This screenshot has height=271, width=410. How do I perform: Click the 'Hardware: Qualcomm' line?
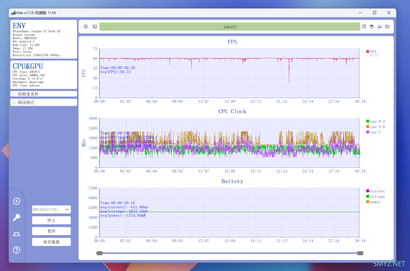click(28, 82)
